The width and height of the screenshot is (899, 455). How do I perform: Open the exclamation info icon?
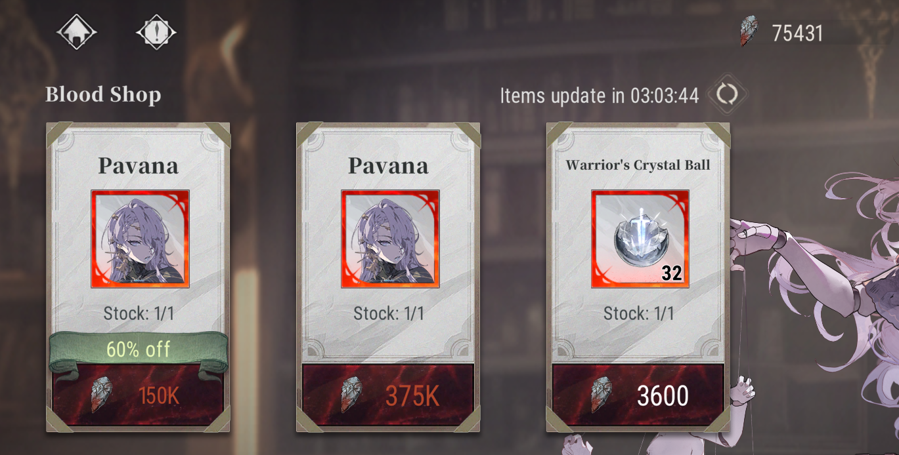point(156,31)
